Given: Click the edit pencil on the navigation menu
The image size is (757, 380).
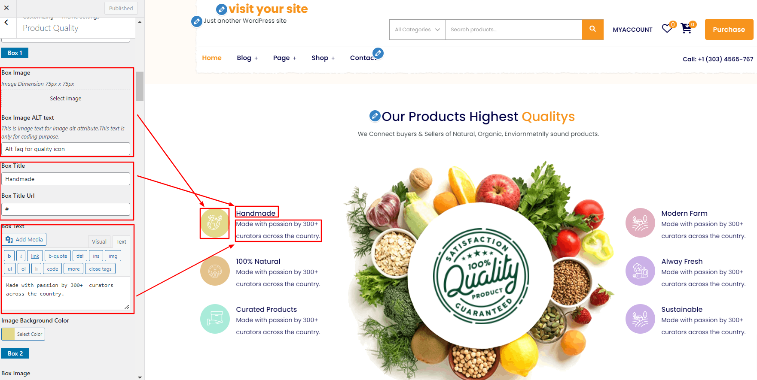Looking at the screenshot, I should point(378,53).
